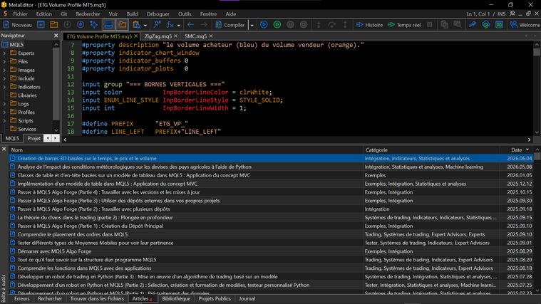Click the save all files icon
Viewport: 541px width, 304px height.
[x=81, y=25]
